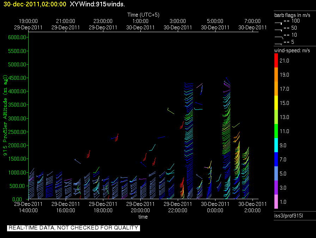Click top axis label '3:00:00 30-Dec-2011'

tap(178, 24)
